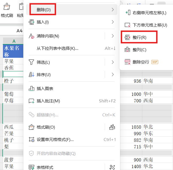Click the 整行 delete row icon
Image resolution: width=173 pixels, height=170 pixels.
click(x=127, y=37)
